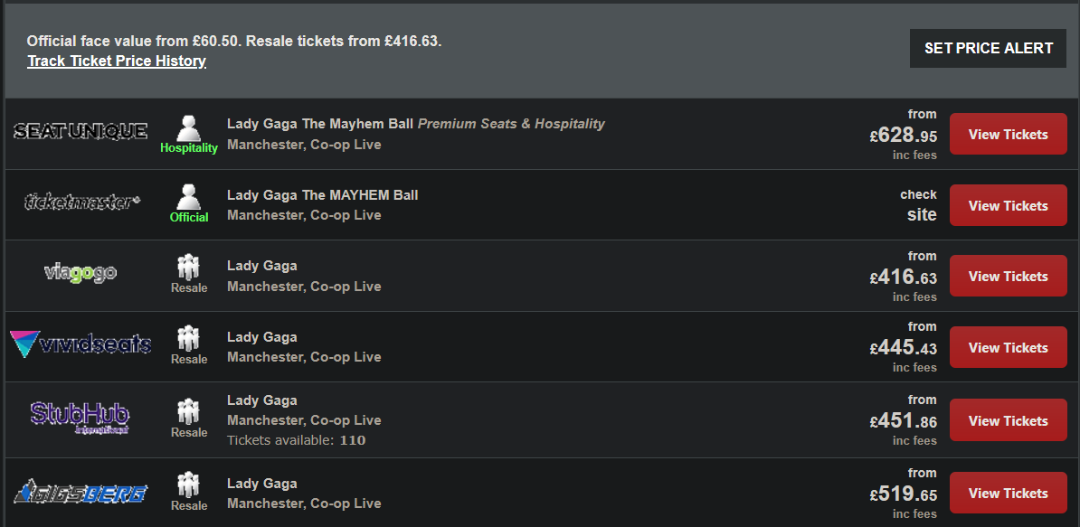View Tickets for Gigsberg listing
Screen dimensions: 1080x527
[1009, 493]
